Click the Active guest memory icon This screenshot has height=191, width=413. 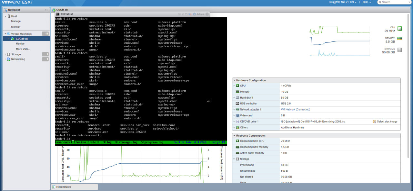(237, 153)
